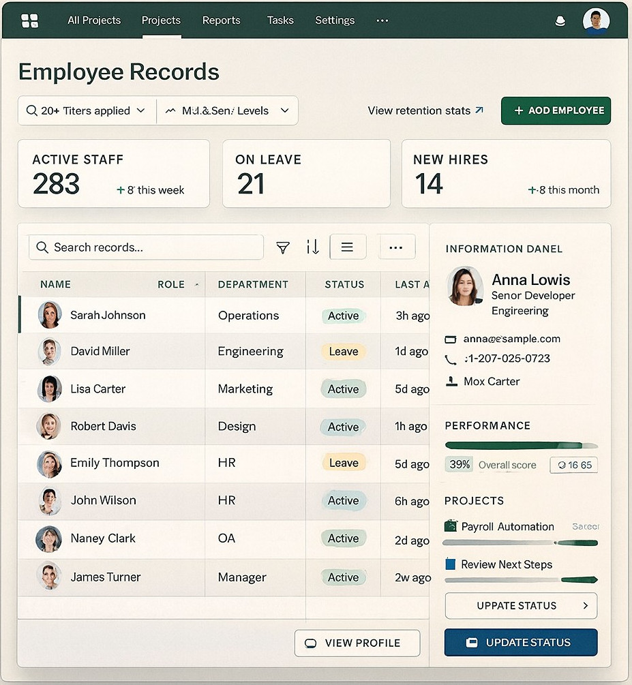Select the apps grid icon in the top bar
This screenshot has height=685, width=632.
click(x=29, y=20)
